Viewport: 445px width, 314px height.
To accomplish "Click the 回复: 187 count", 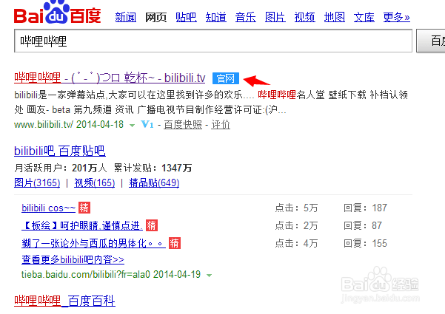I will click(x=365, y=208).
